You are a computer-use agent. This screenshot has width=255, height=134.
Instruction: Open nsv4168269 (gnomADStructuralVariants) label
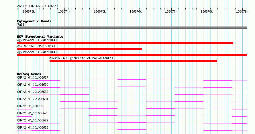point(81,58)
